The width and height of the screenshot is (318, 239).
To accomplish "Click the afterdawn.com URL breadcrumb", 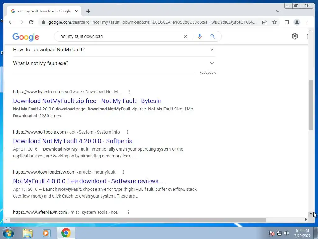I will [x=67, y=212].
